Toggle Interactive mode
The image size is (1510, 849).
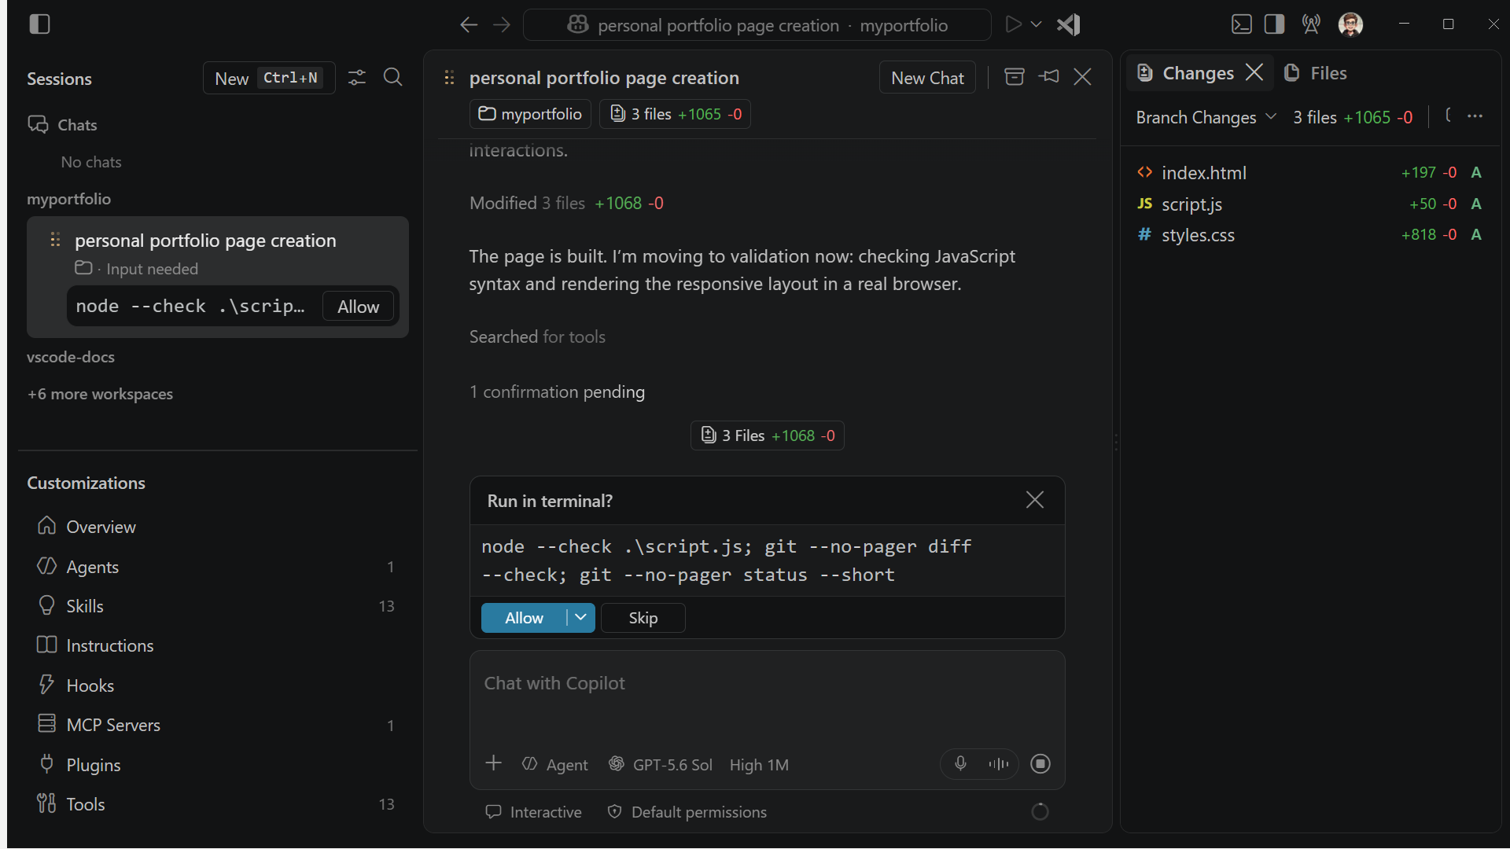(x=534, y=812)
